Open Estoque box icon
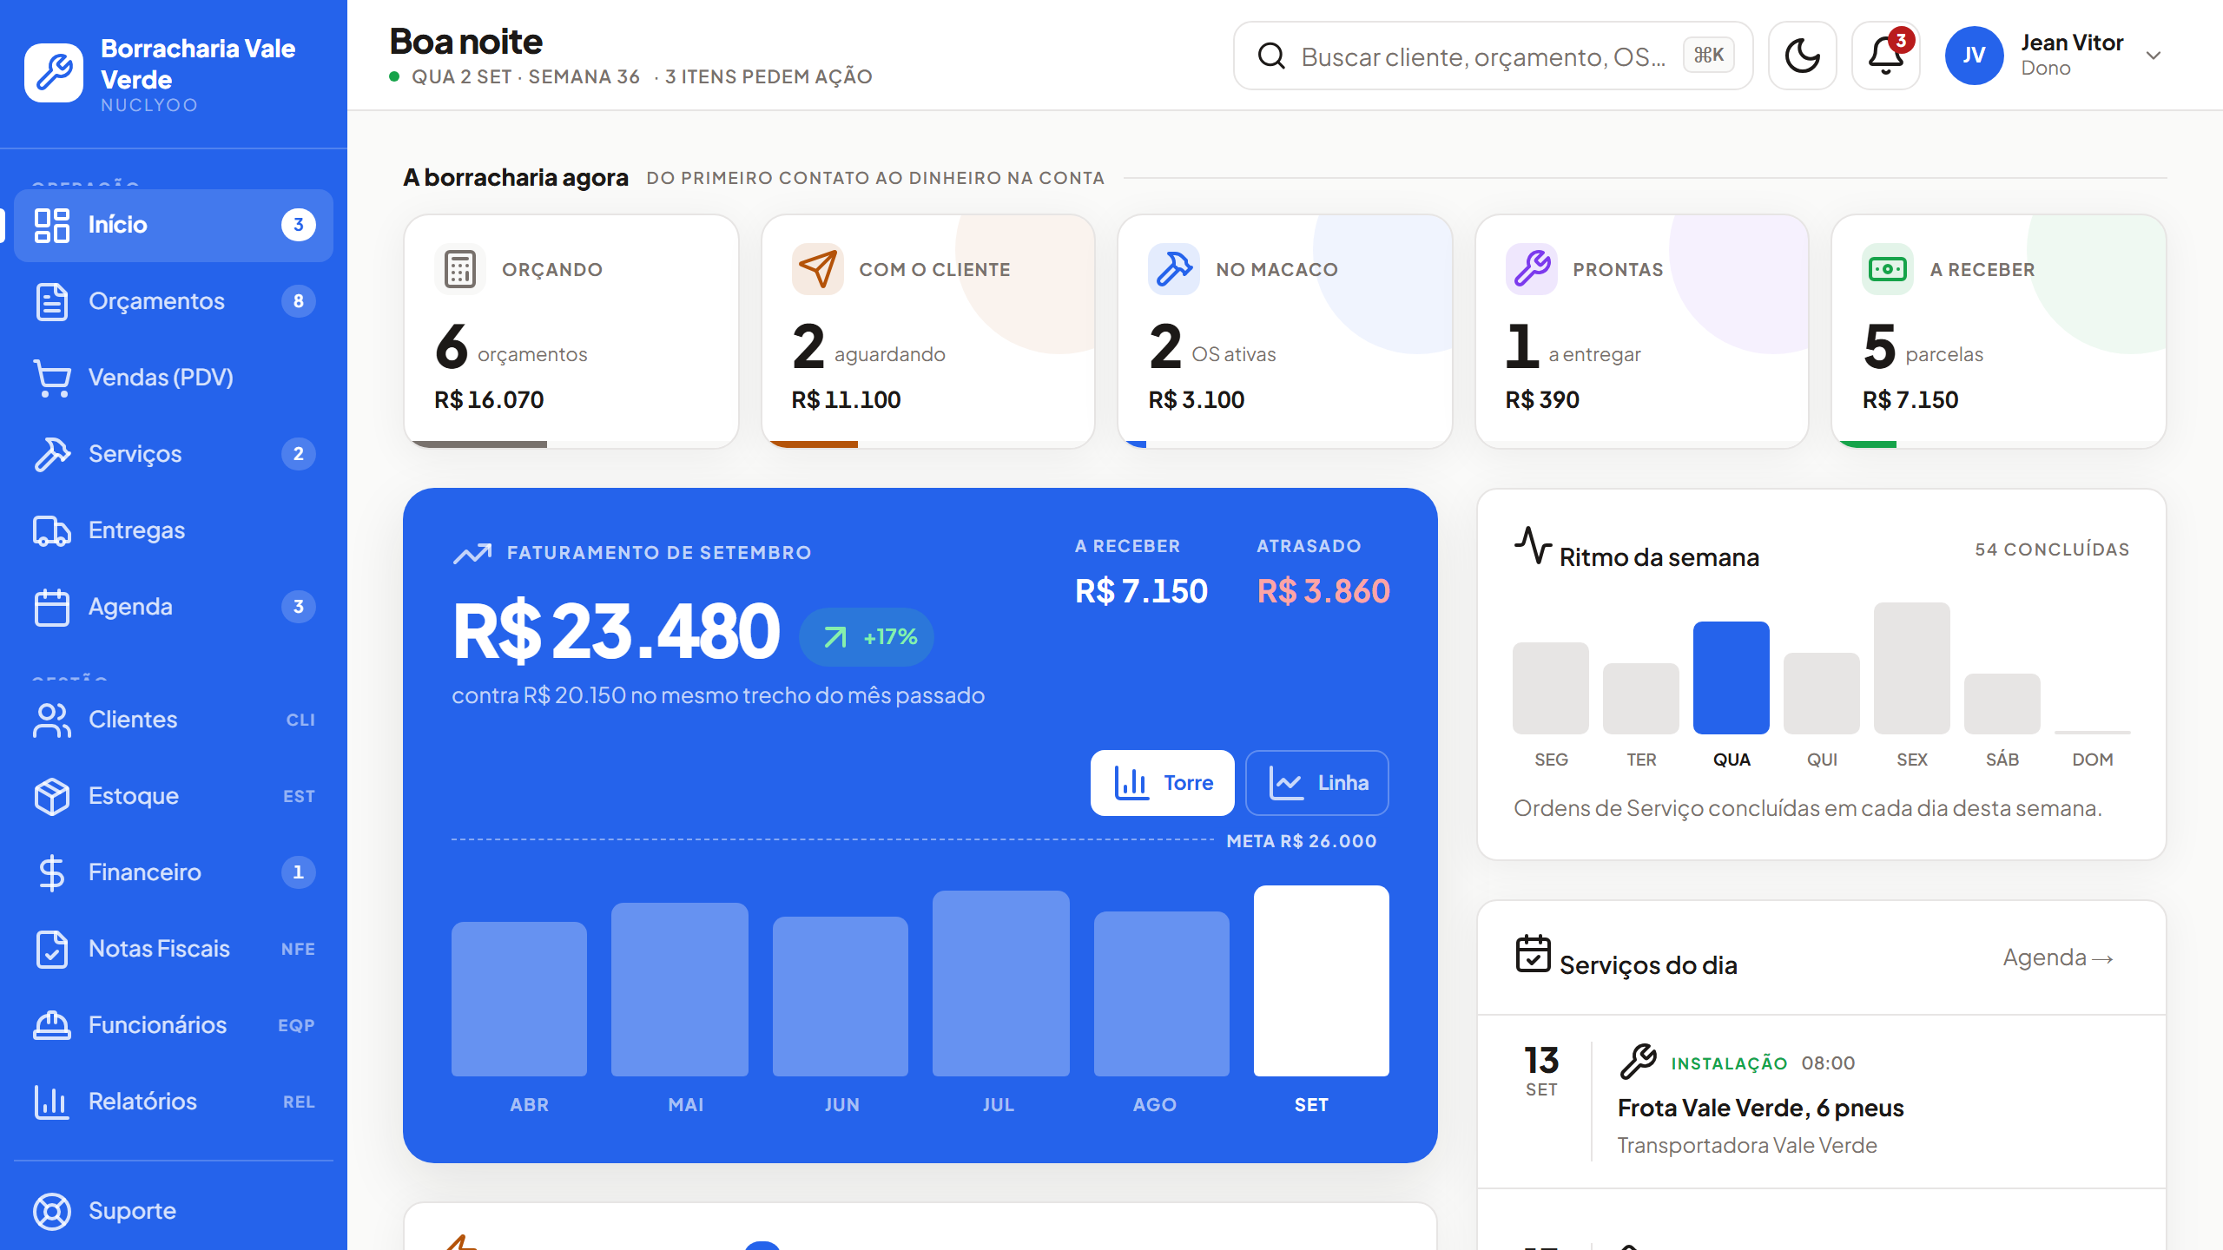This screenshot has width=2223, height=1250. coord(52,796)
